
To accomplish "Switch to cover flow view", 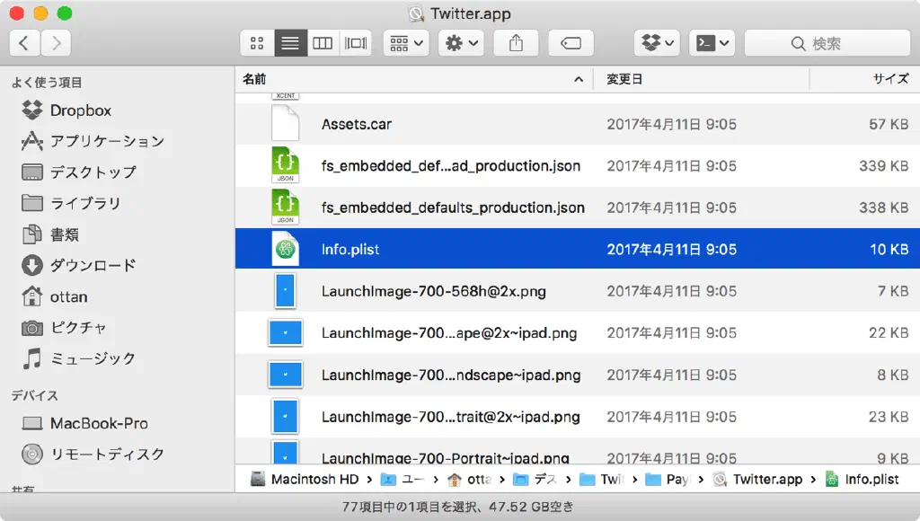I will point(356,43).
